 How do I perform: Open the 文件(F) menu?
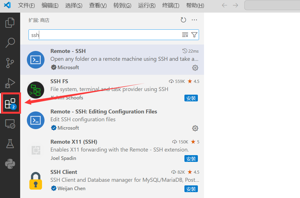coord(26,5)
